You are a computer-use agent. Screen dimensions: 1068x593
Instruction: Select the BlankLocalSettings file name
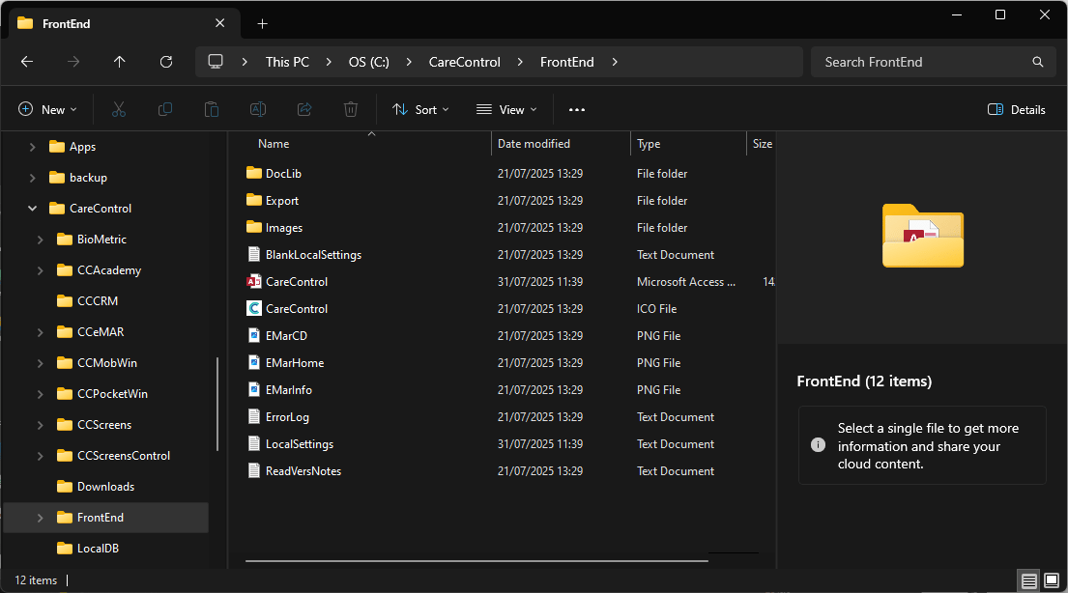pos(313,255)
